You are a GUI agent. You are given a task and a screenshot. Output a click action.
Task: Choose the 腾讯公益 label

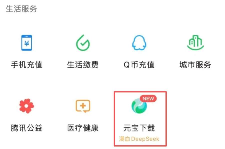(26, 128)
